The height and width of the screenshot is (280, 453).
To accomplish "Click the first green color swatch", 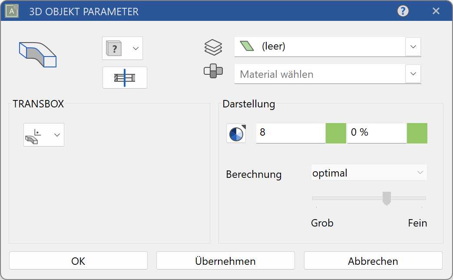I will point(335,133).
